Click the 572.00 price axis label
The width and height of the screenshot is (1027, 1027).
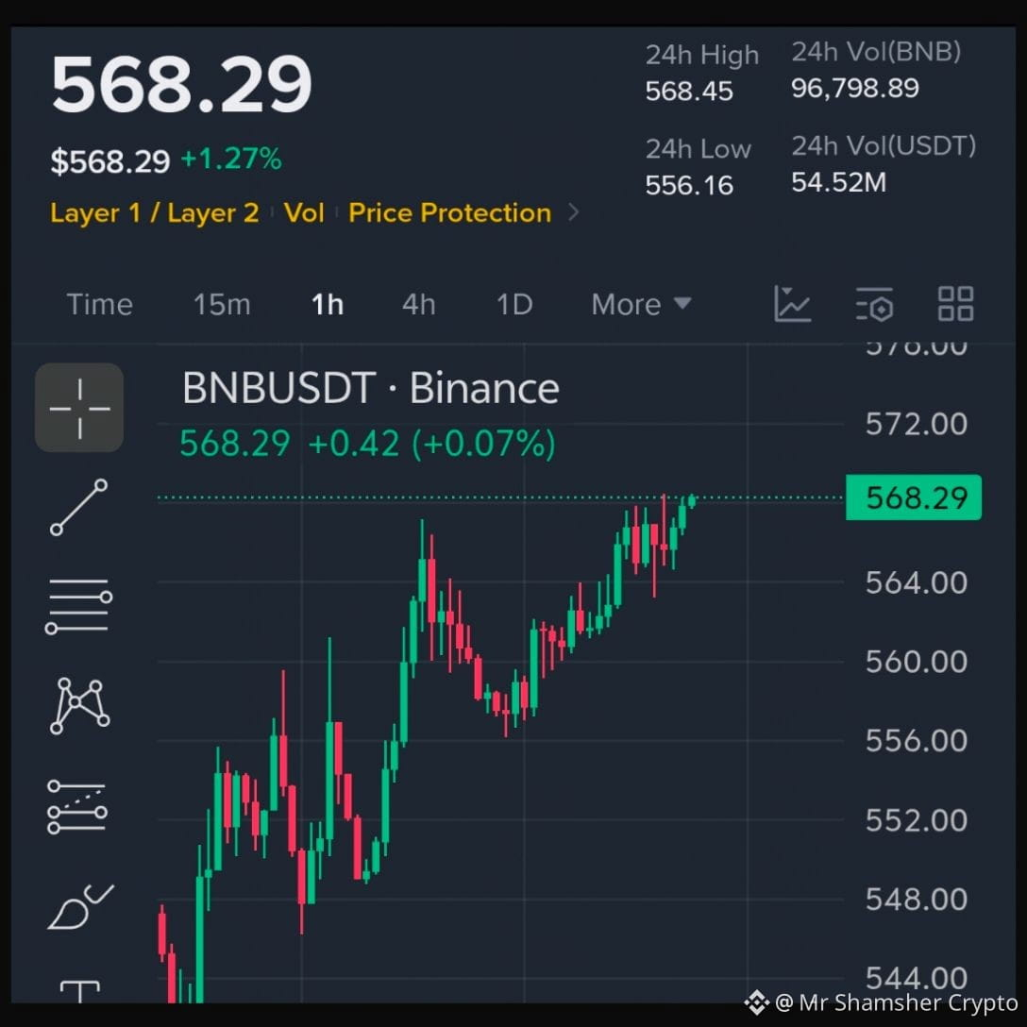[x=917, y=424]
